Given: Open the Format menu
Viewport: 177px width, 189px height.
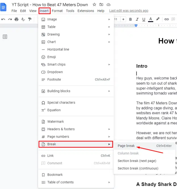Looking at the screenshot, I should click(57, 11).
